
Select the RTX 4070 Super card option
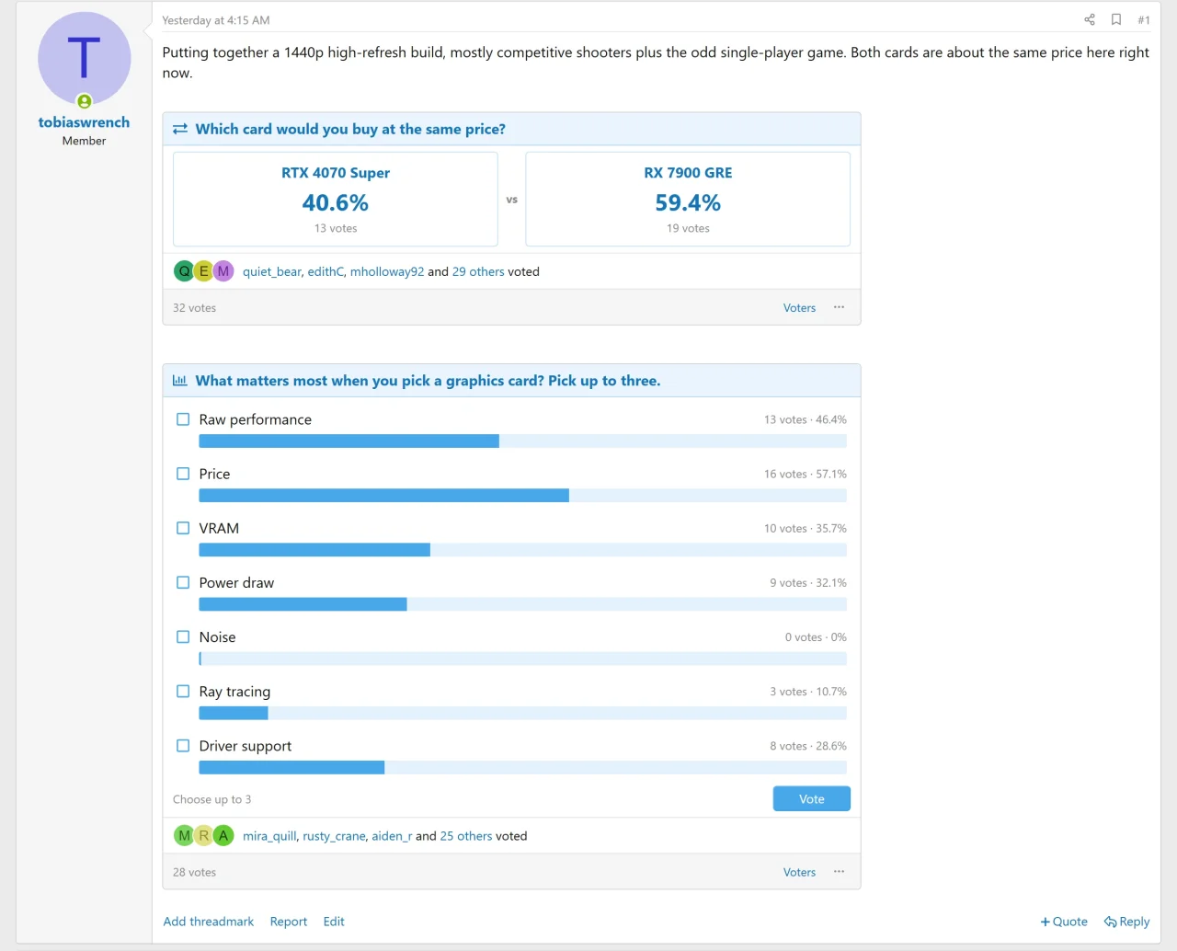336,199
